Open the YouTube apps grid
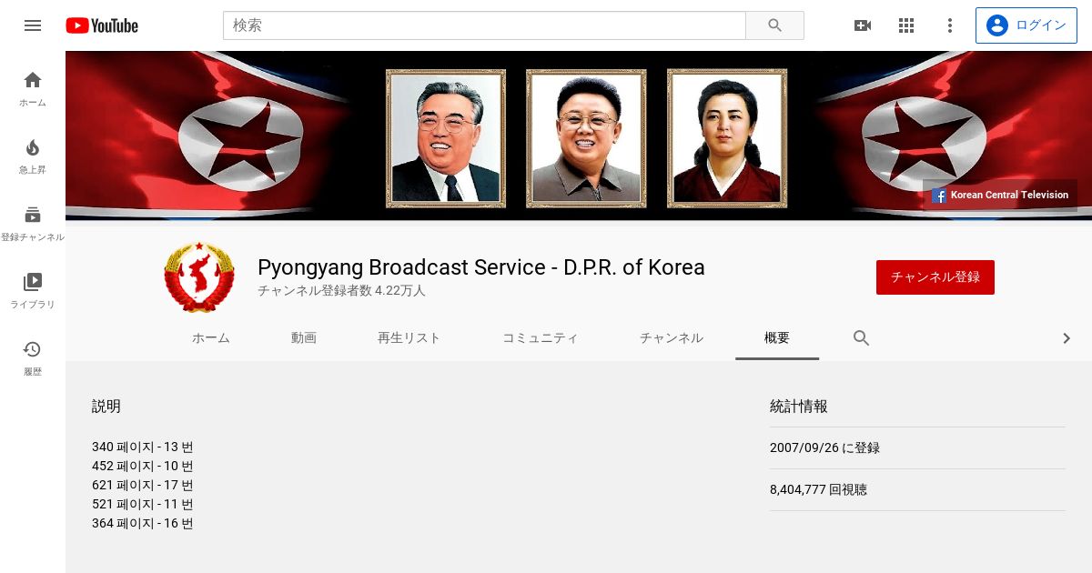This screenshot has height=573, width=1092. 906,25
